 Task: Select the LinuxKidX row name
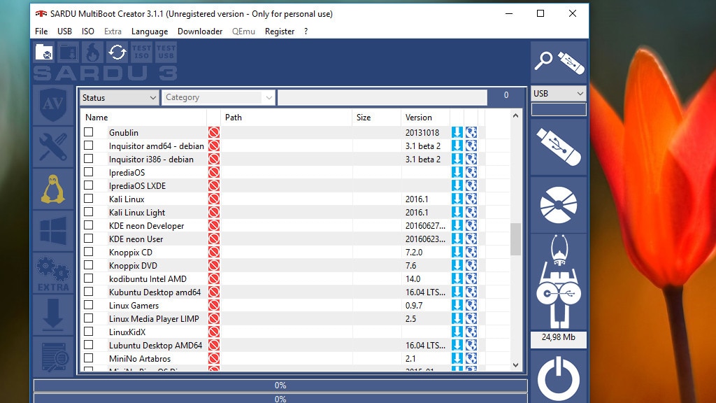(x=127, y=332)
